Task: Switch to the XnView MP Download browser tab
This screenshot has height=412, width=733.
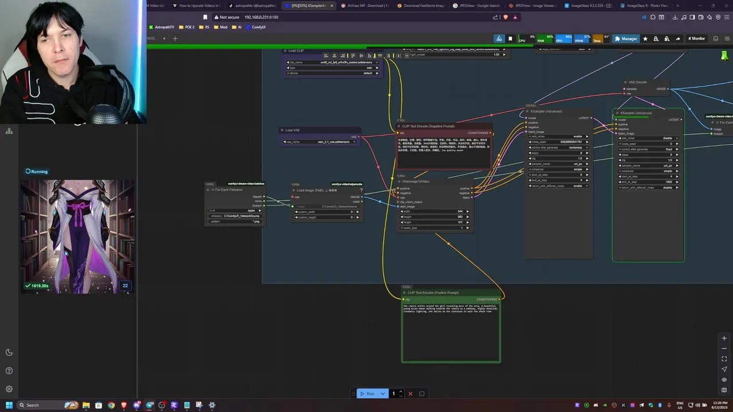Action: click(365, 6)
